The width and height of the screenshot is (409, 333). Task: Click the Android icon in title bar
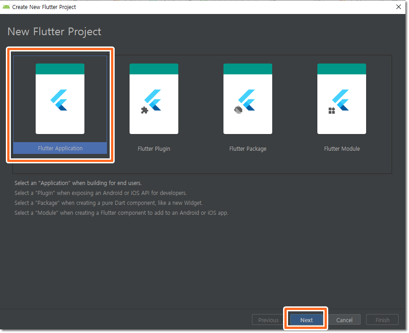coord(6,7)
